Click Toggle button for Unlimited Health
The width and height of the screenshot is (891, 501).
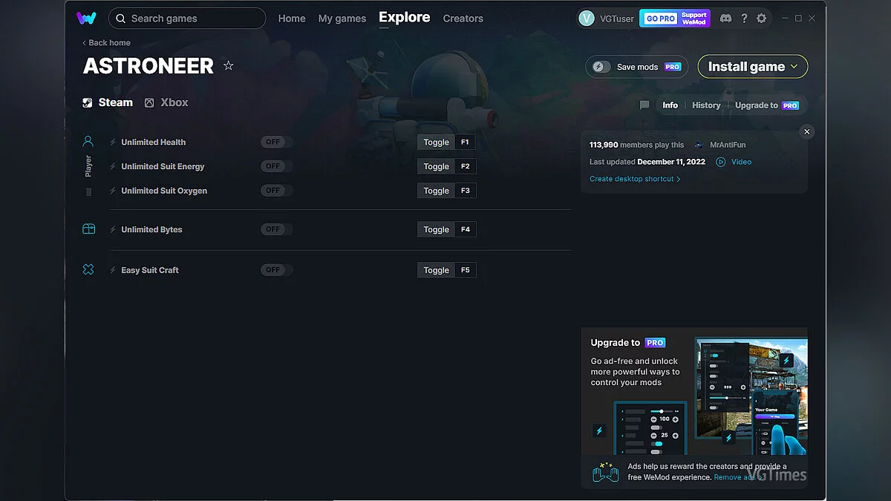coord(437,143)
